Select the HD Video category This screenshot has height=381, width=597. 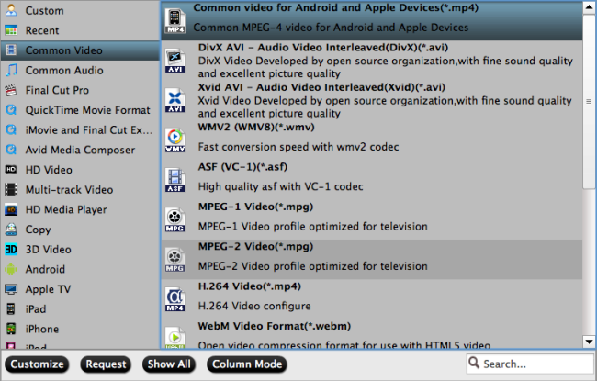(x=80, y=169)
